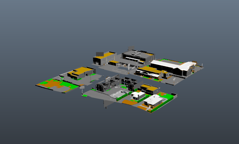The width and height of the screenshot is (239, 144).
Task: Click the larger white-roofed house near hedge
Action: 153,101
